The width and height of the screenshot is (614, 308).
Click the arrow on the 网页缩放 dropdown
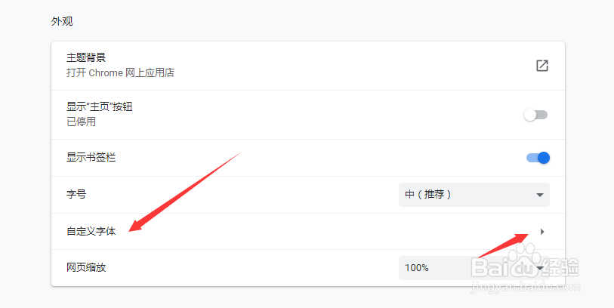[540, 269]
